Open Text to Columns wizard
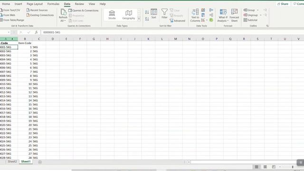This screenshot has width=304, height=171. pyautogui.click(x=195, y=15)
